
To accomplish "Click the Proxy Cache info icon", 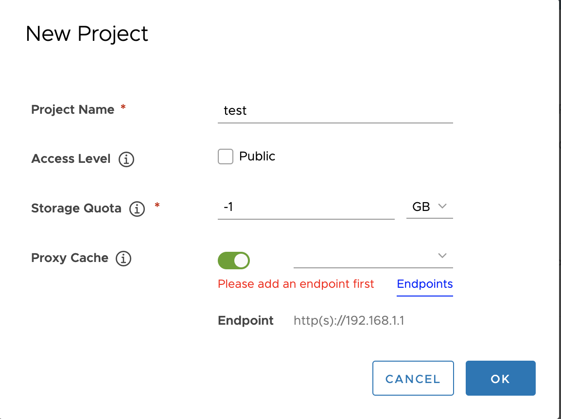I will click(x=123, y=259).
